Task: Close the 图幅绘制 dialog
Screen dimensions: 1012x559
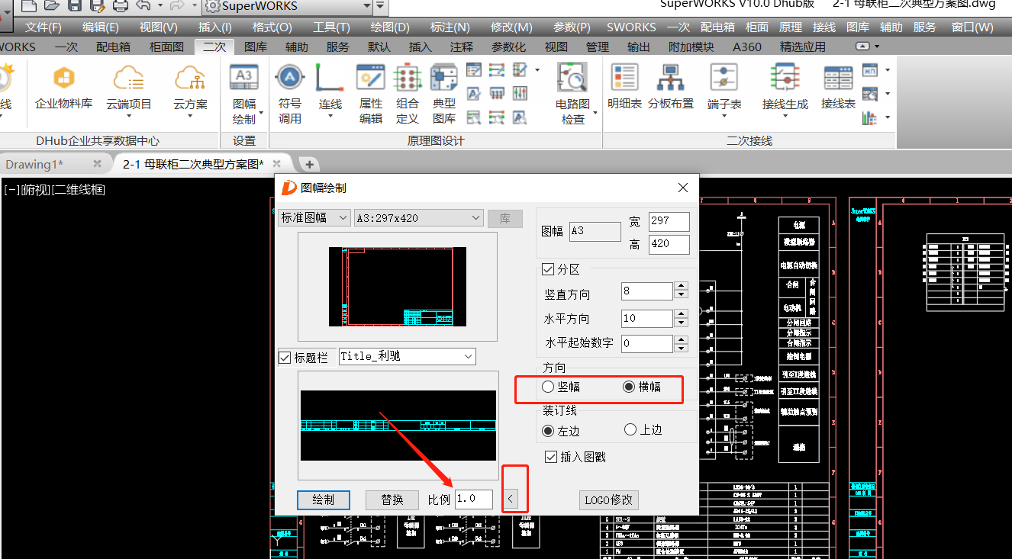Action: point(683,188)
